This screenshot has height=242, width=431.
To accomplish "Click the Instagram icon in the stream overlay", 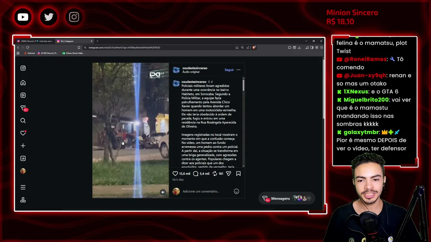I will (x=74, y=17).
